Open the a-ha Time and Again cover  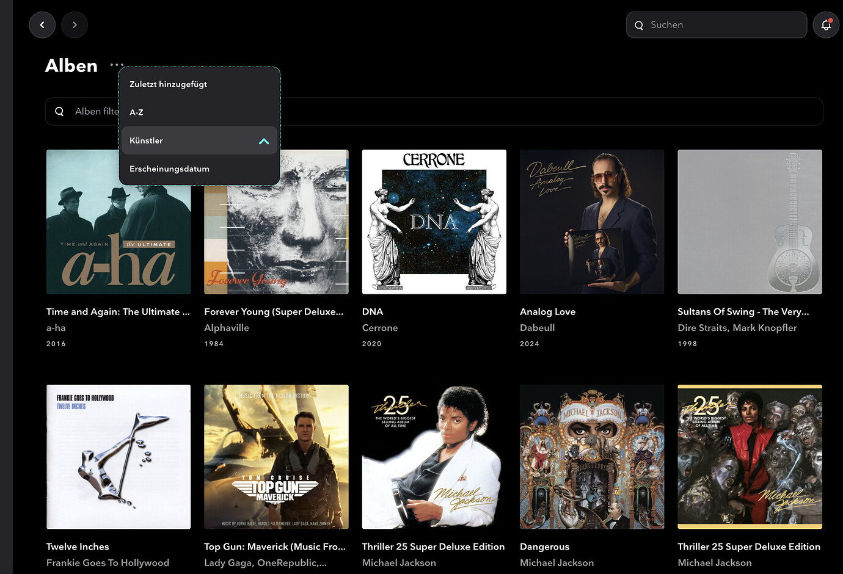pyautogui.click(x=119, y=222)
